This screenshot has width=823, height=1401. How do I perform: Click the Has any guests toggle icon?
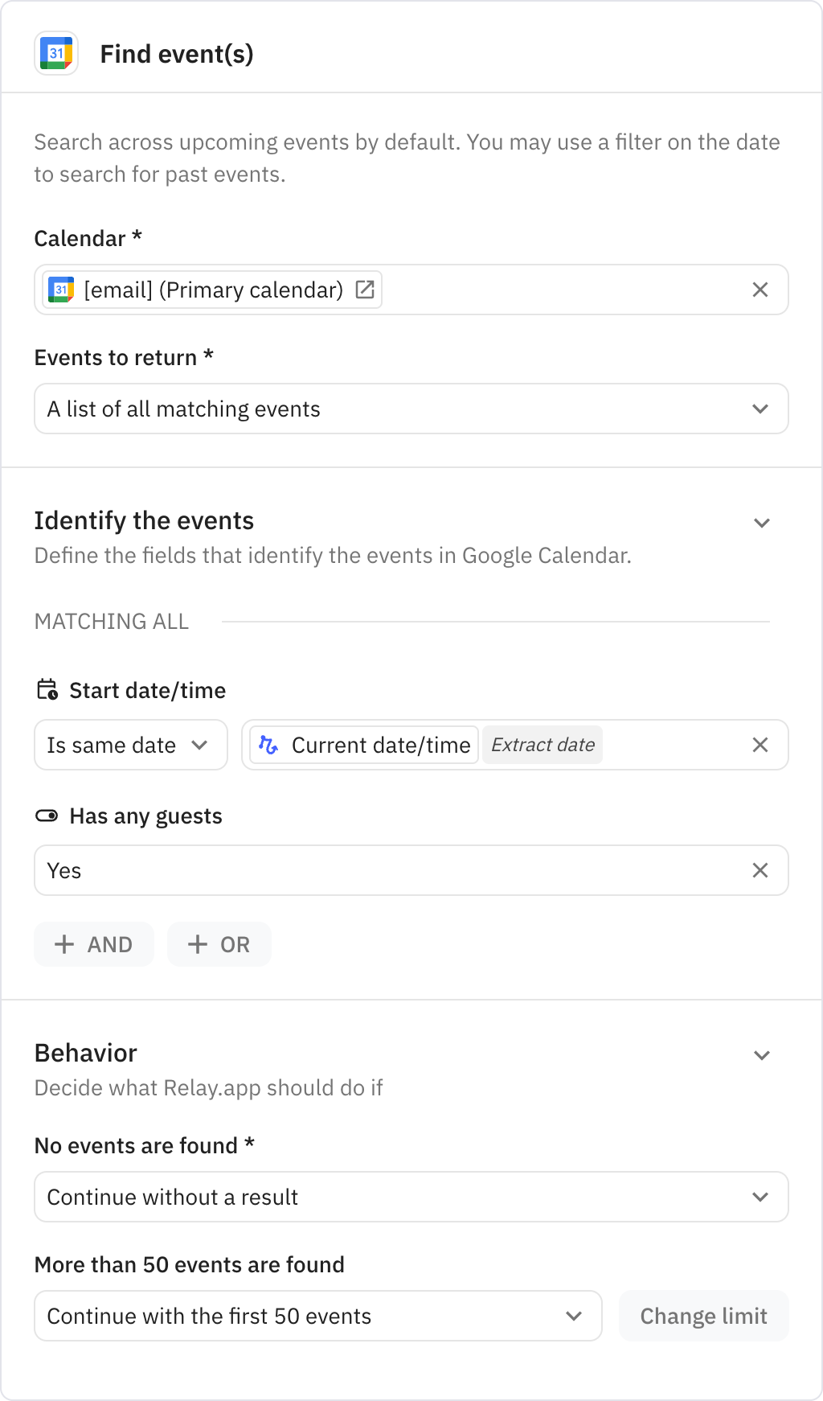(x=47, y=816)
